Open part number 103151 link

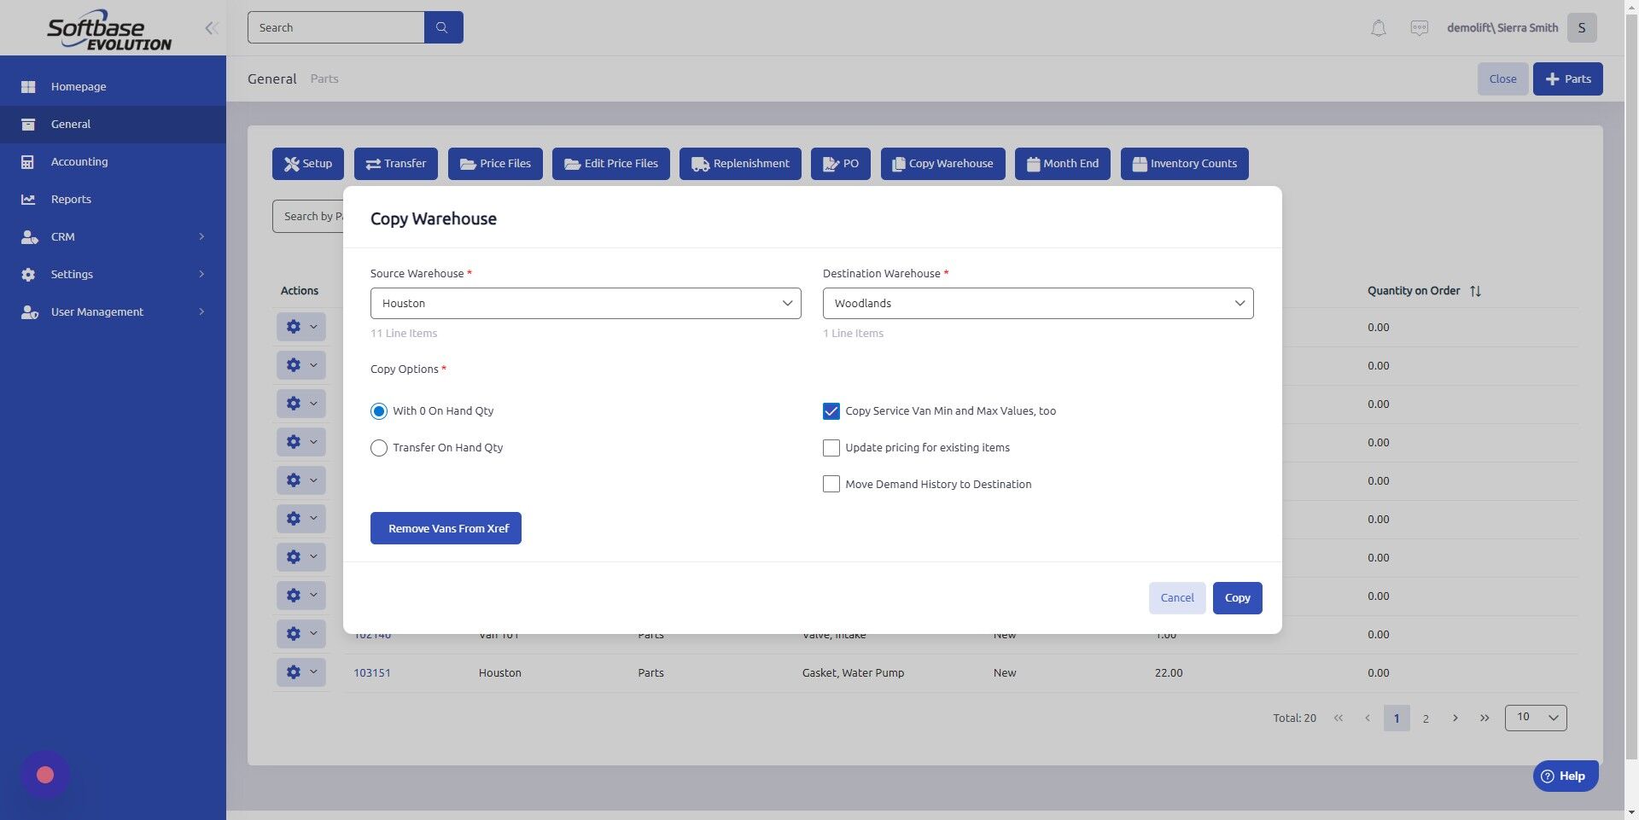coord(372,673)
